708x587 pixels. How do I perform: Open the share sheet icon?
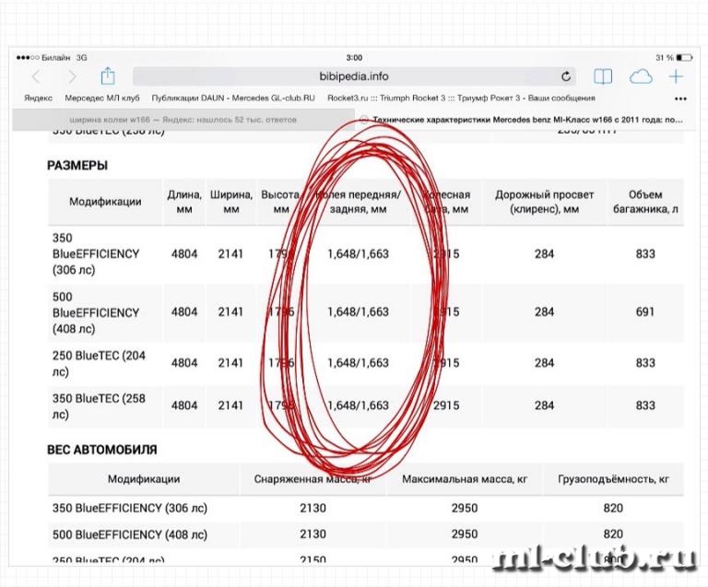108,76
